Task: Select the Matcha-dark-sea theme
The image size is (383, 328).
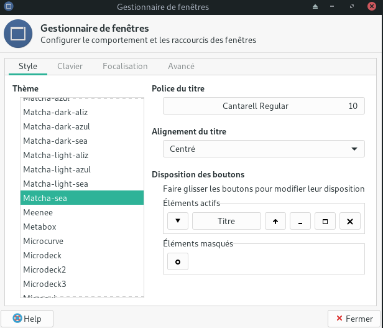Action: [57, 141]
